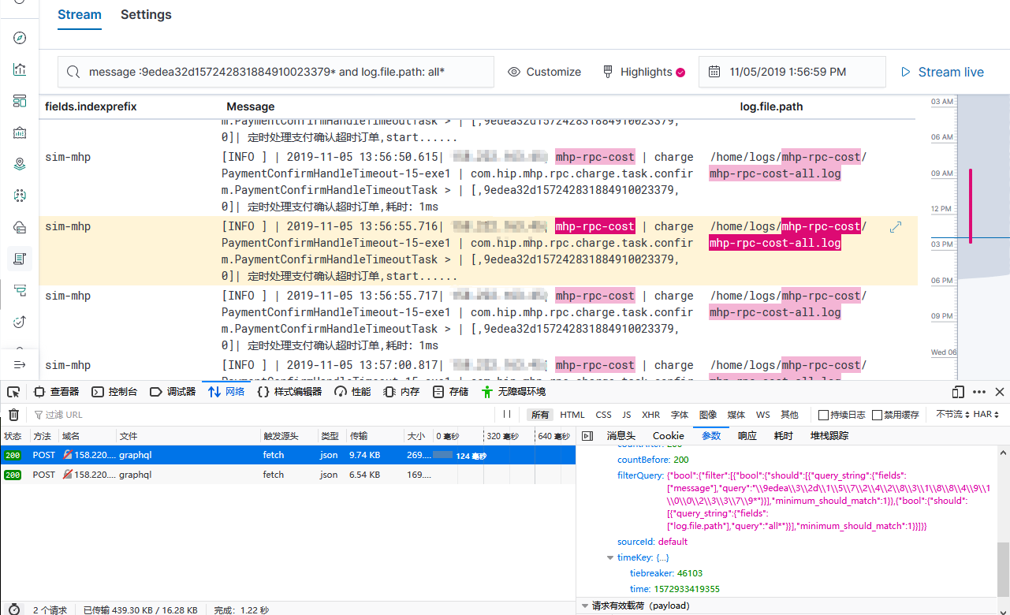
Task: Open 不节流 throttling dropdown
Action: pos(952,415)
